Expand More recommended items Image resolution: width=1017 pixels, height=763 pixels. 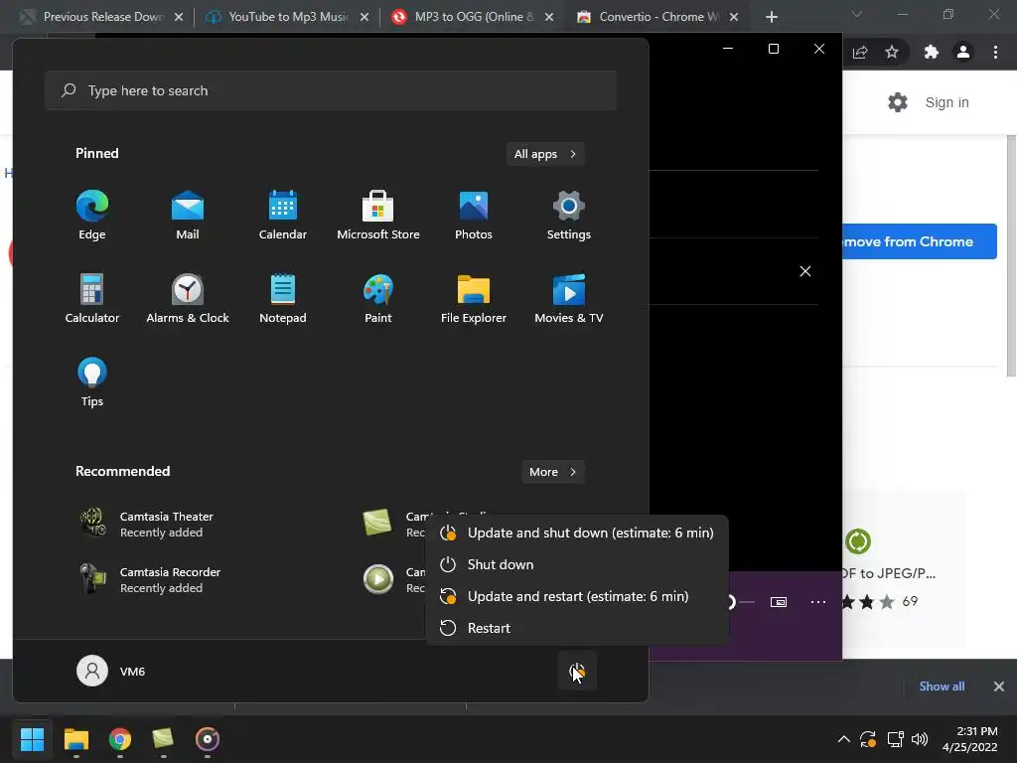552,472
